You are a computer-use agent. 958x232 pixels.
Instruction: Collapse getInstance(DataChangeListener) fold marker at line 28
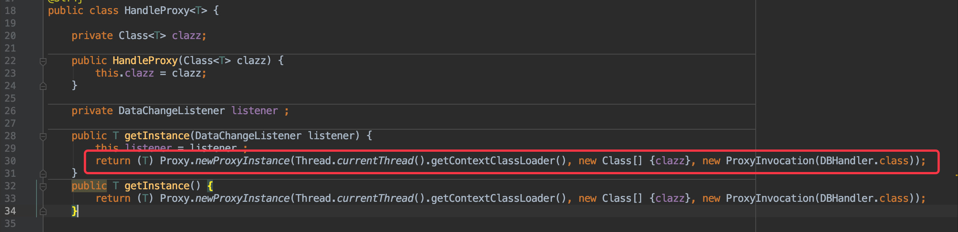43,137
